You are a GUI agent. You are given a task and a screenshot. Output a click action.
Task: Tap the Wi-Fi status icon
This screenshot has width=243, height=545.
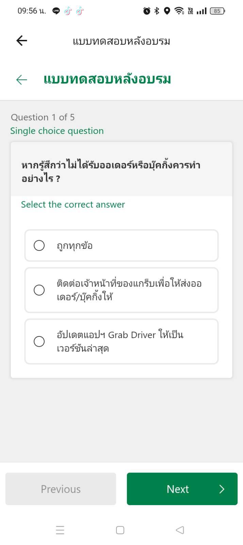[179, 11]
